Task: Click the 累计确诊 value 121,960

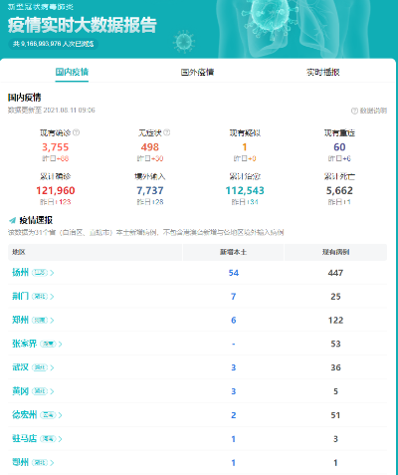Action: [x=56, y=190]
